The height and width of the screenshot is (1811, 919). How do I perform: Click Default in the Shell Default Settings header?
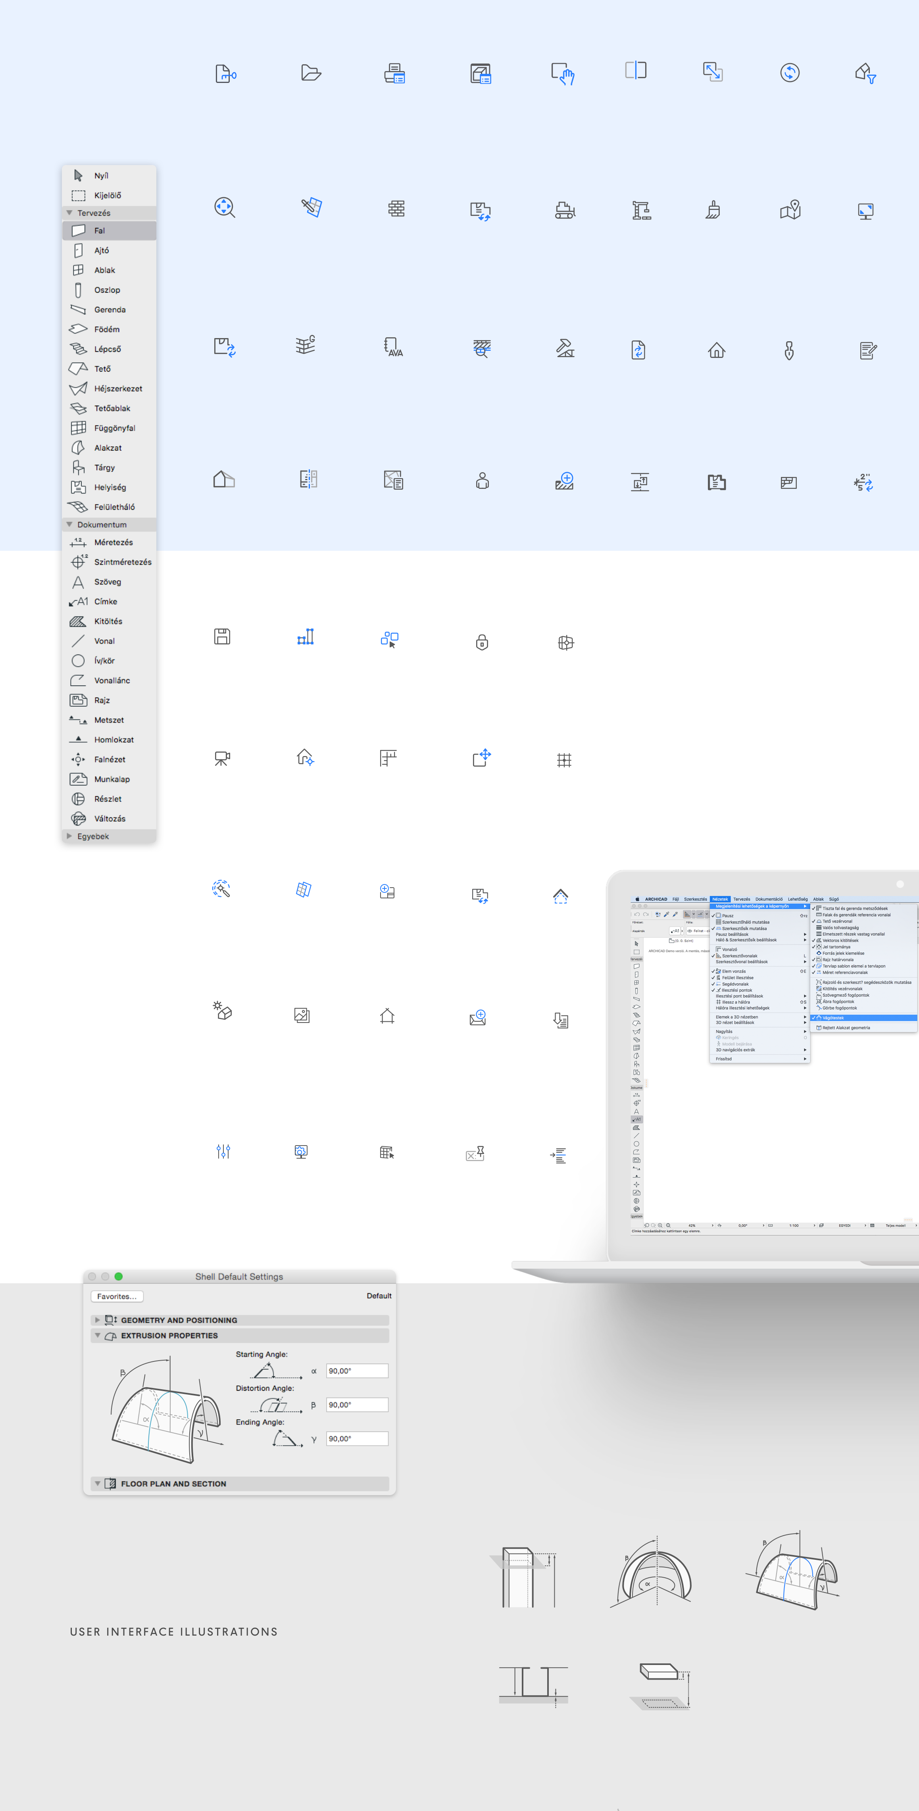(x=379, y=1296)
